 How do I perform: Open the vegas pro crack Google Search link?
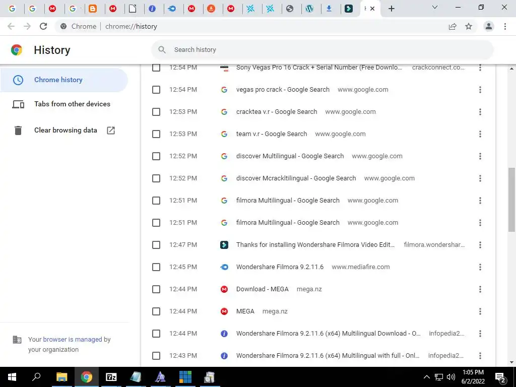click(x=283, y=90)
